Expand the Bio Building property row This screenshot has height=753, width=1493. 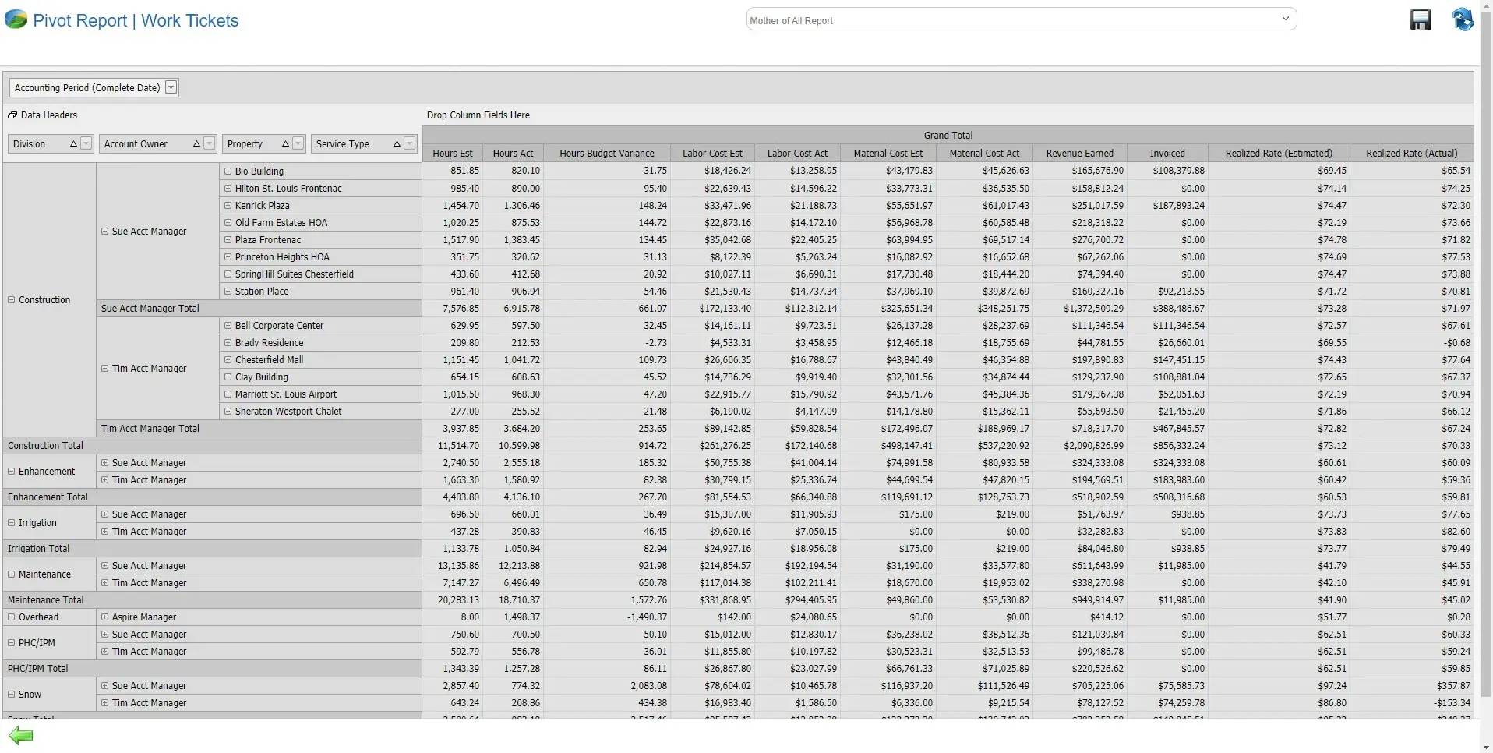(x=228, y=171)
